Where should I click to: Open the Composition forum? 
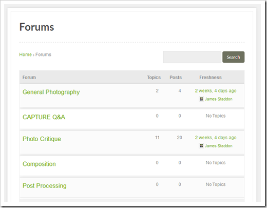[x=39, y=164]
